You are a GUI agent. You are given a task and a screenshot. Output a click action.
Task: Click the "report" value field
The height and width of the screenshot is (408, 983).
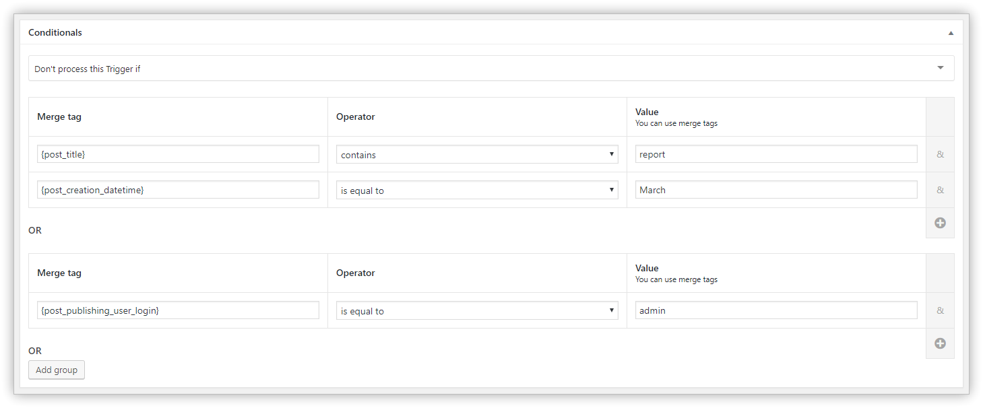776,154
